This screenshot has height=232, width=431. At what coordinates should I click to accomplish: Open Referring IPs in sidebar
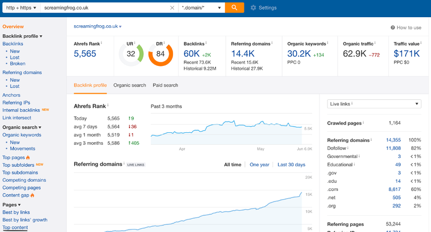(16, 102)
